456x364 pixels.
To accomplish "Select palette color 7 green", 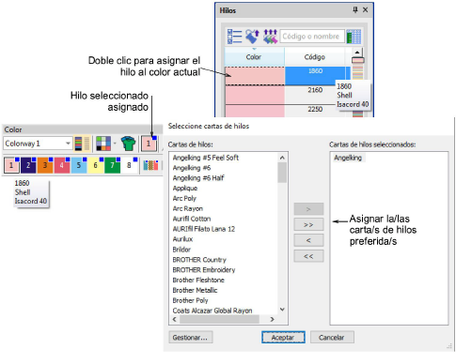I will (x=113, y=165).
